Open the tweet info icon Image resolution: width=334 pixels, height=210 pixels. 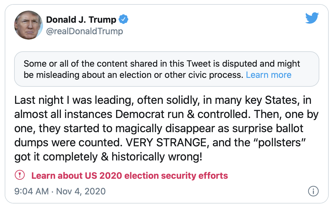coord(313,191)
